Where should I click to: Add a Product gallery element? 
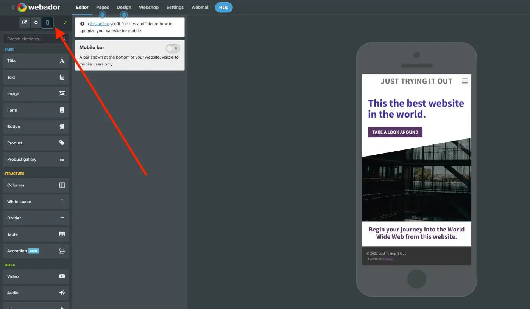tap(36, 160)
